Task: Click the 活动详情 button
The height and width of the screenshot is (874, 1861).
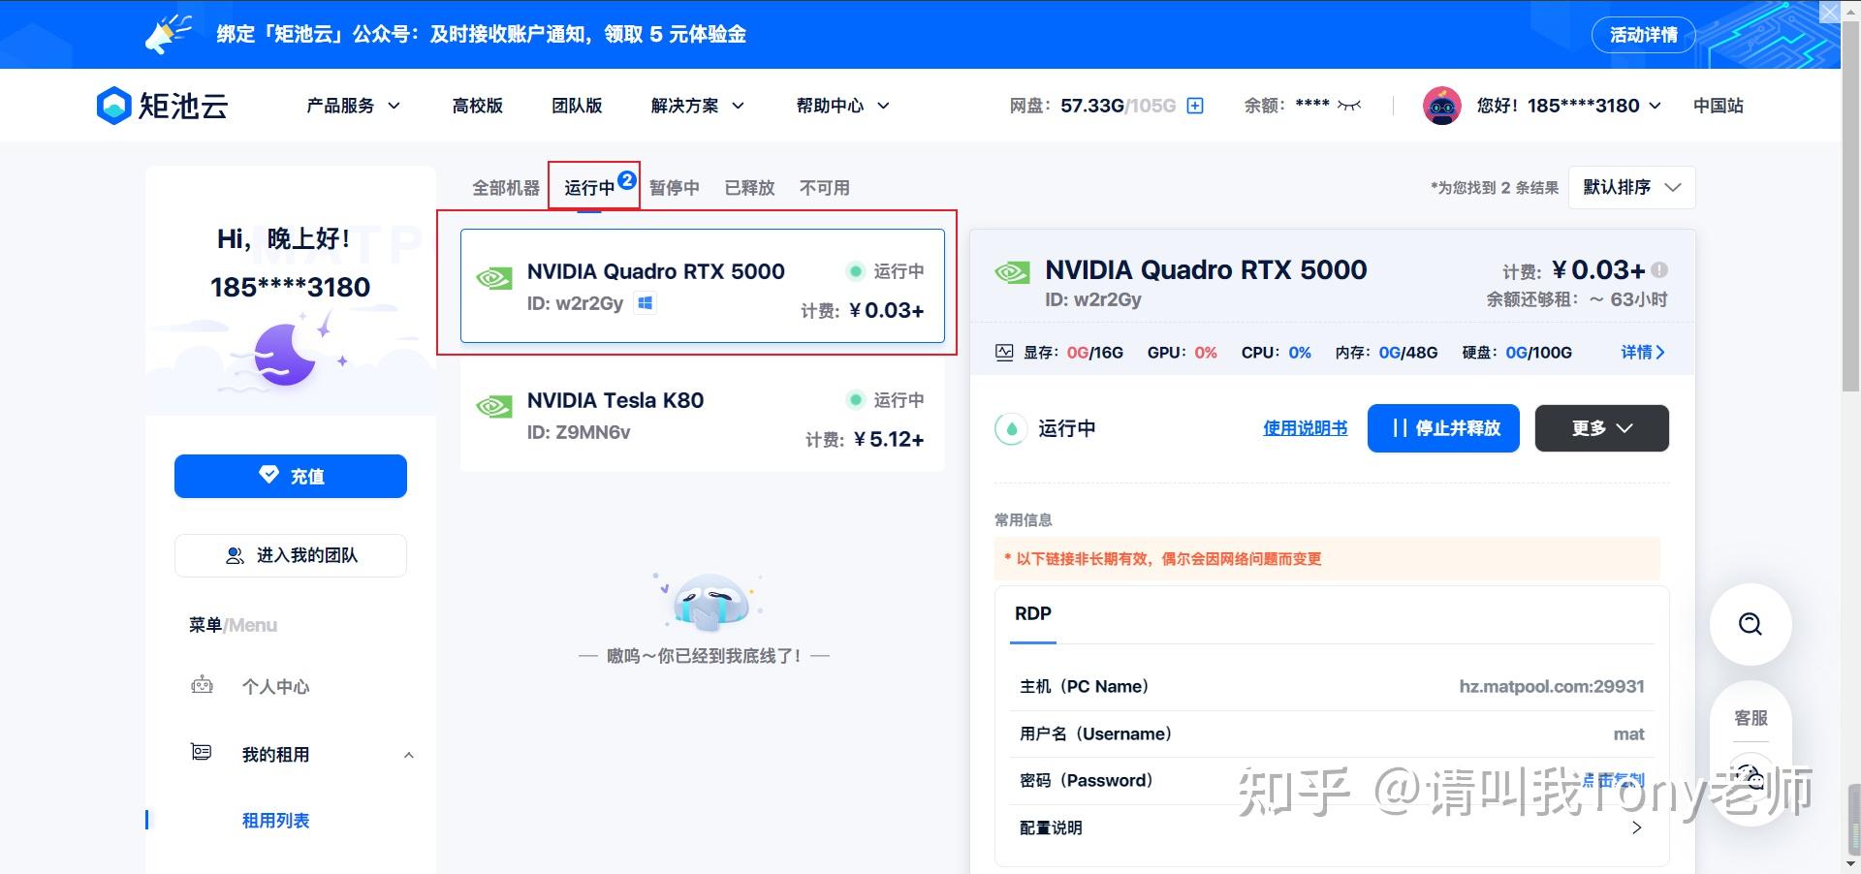Action: pos(1644,35)
